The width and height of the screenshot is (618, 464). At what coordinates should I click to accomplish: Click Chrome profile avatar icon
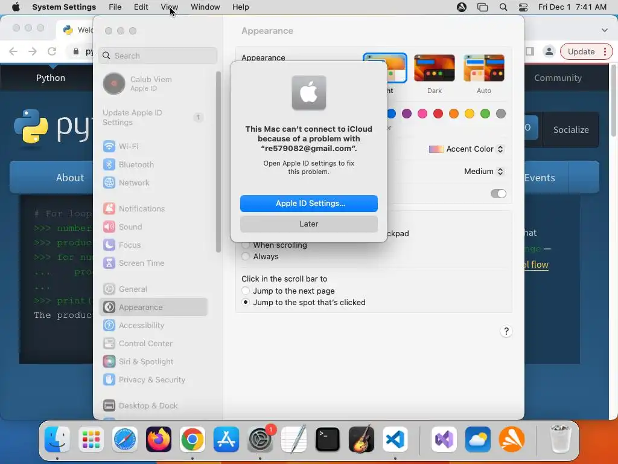pos(549,51)
